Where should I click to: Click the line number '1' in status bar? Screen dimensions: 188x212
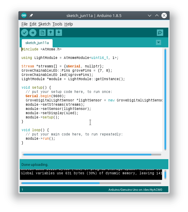coord(22,190)
